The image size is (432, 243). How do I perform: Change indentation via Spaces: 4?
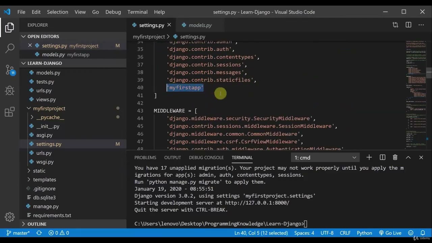pos(304,233)
